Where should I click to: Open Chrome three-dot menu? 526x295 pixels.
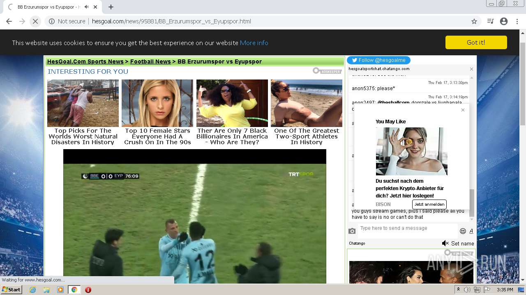point(517,21)
